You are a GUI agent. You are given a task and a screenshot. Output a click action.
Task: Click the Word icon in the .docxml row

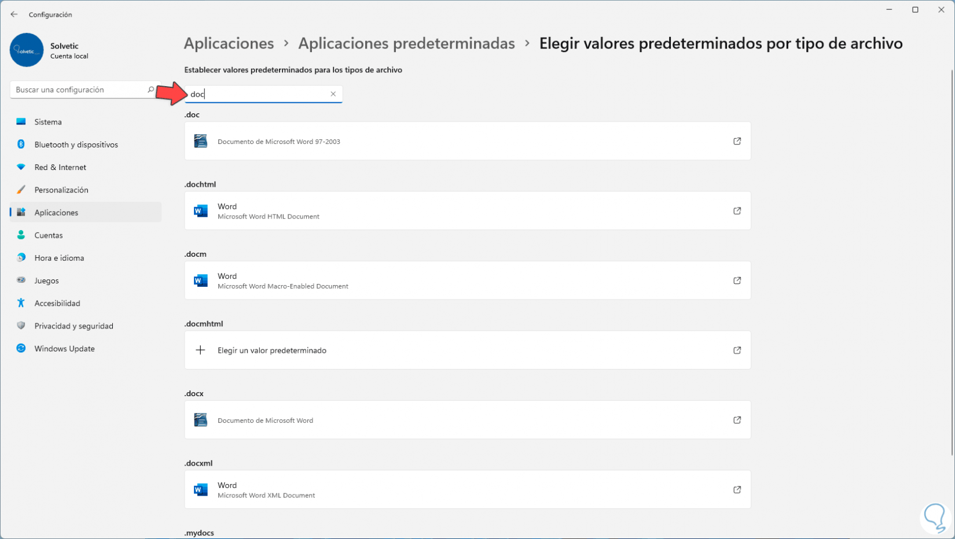pos(200,490)
